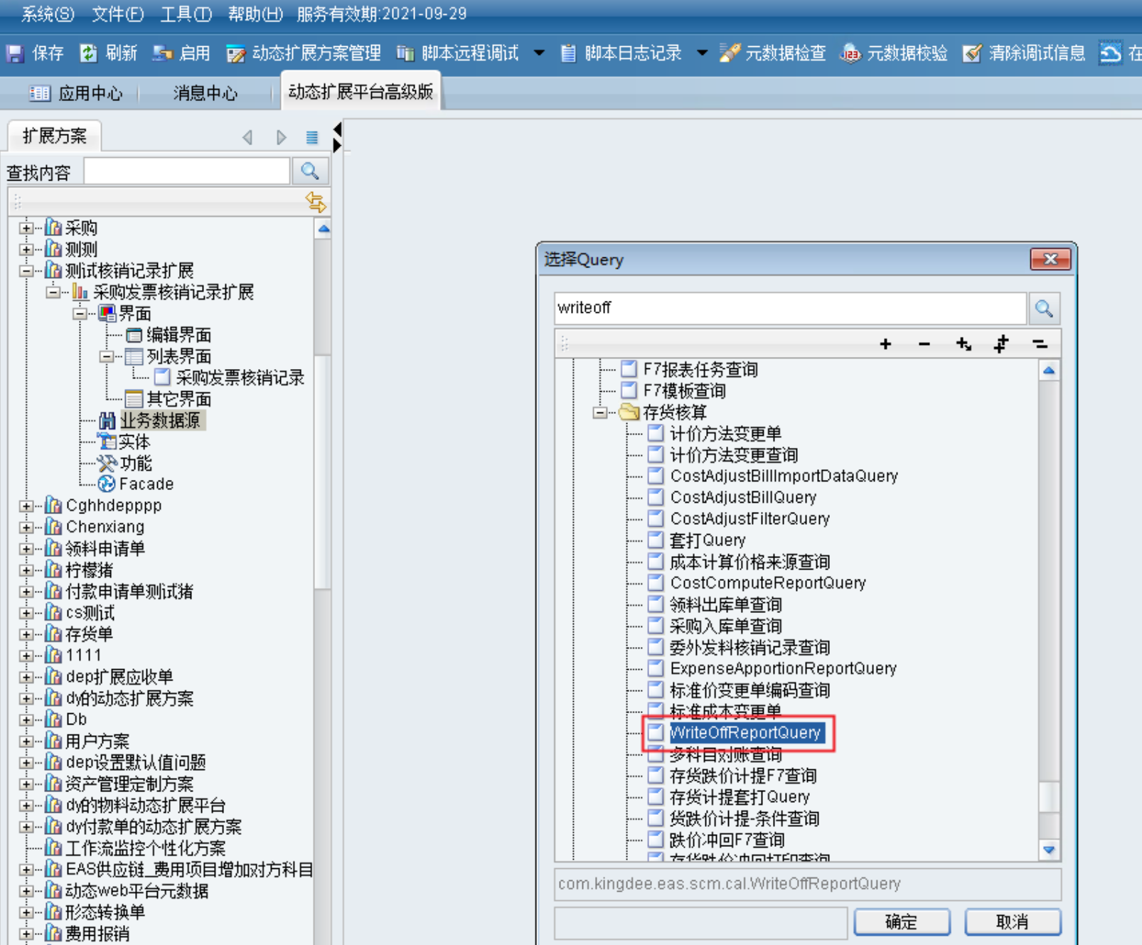Expand the Chenxiang tree node

coord(26,527)
